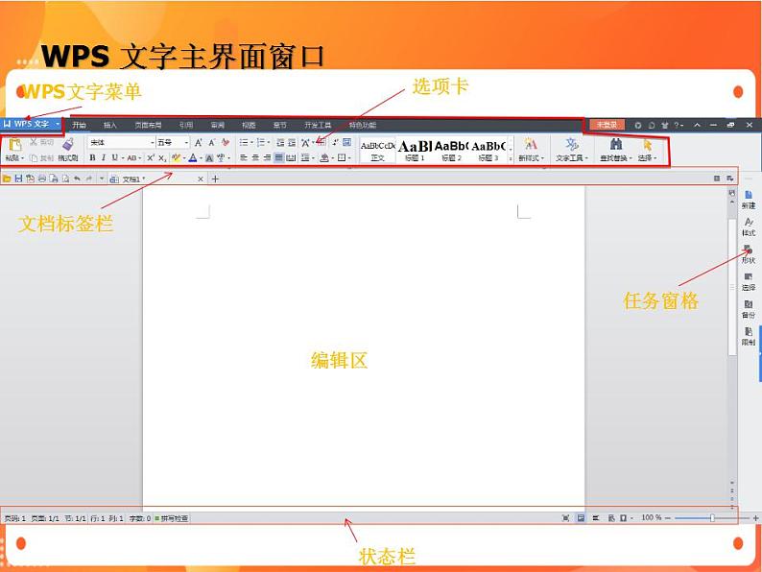762x572 pixels.
Task: Open the 页面布局 ribbon tab
Action: (148, 126)
